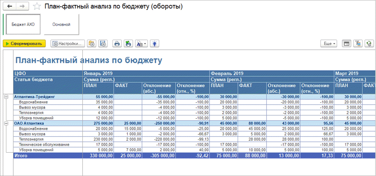Click the back navigation arrow
Viewport: 376px width, 176px height.
point(10,6)
